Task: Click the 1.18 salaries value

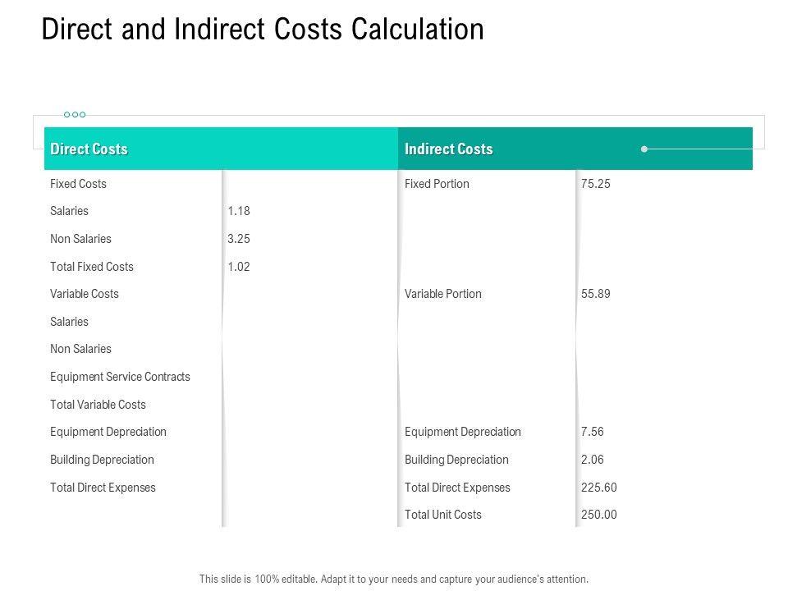Action: click(x=239, y=212)
